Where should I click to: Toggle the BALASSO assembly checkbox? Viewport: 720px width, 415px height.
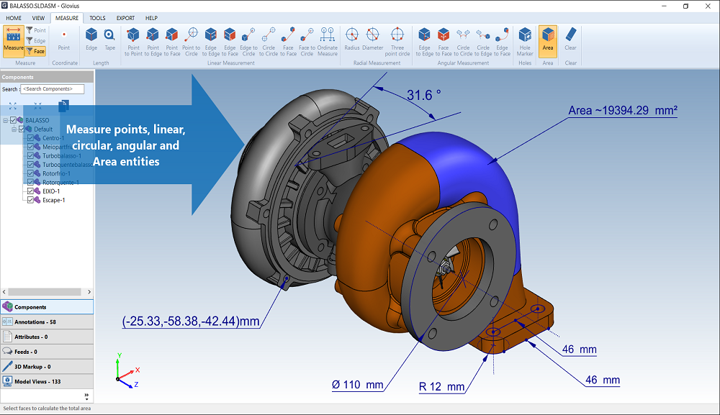coord(13,120)
